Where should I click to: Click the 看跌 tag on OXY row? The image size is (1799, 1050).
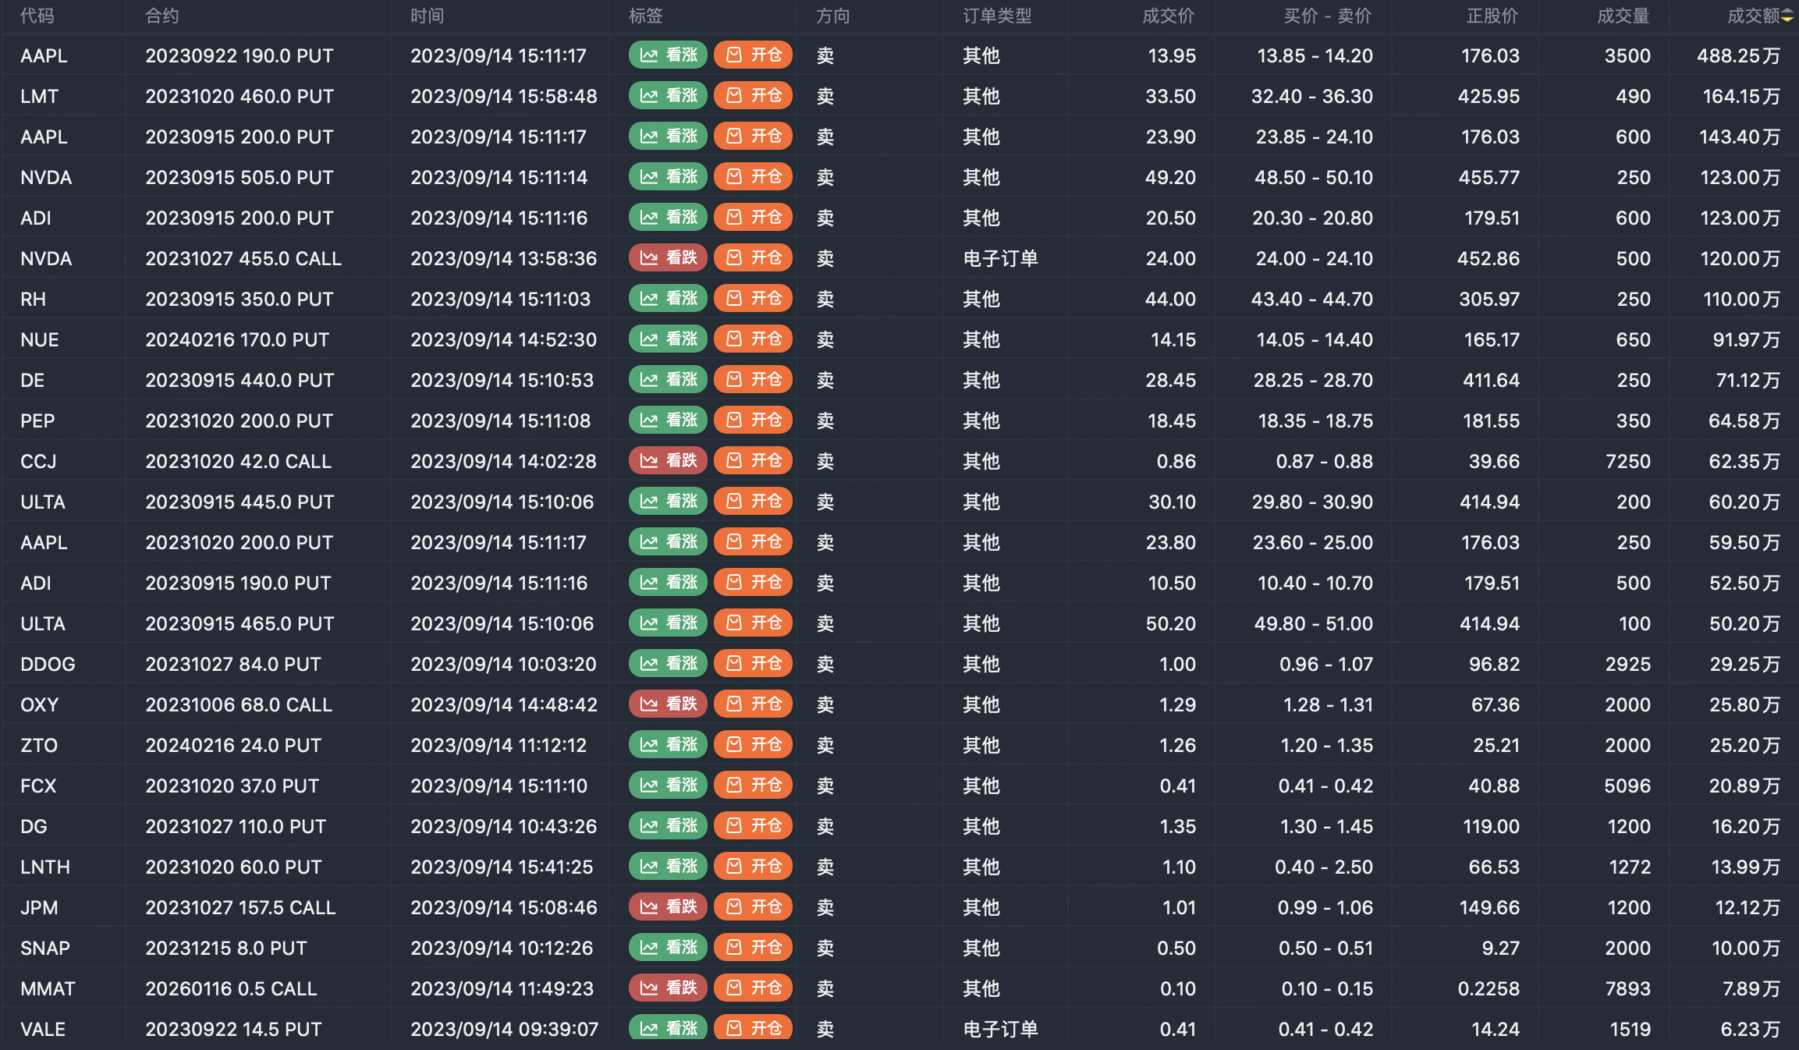tap(668, 704)
